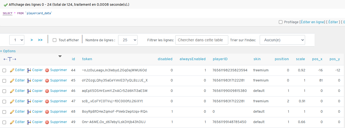Click the Copier icon for row 48

[29, 112]
